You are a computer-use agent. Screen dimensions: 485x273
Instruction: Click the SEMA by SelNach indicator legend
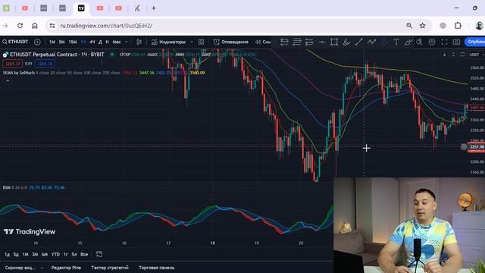pyautogui.click(x=19, y=73)
